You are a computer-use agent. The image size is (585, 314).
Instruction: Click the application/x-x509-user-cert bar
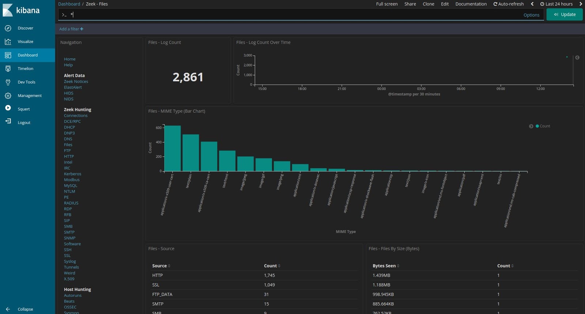pos(173,148)
